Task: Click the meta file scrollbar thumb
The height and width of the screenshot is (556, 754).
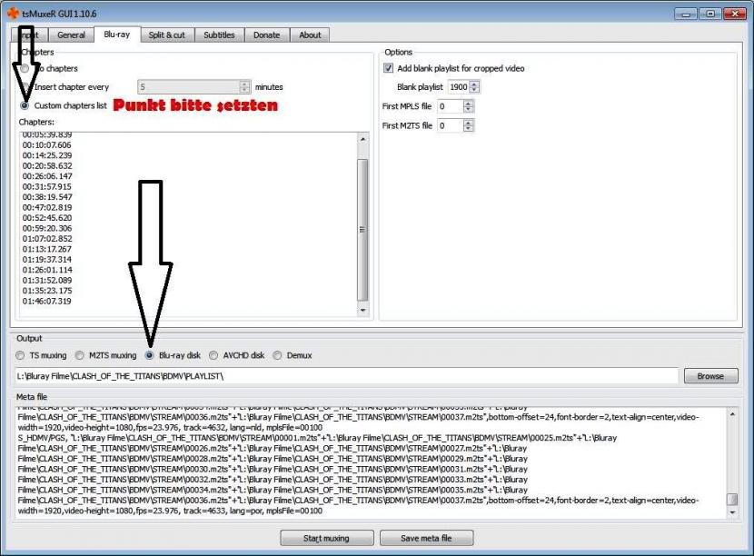Action: tap(732, 500)
